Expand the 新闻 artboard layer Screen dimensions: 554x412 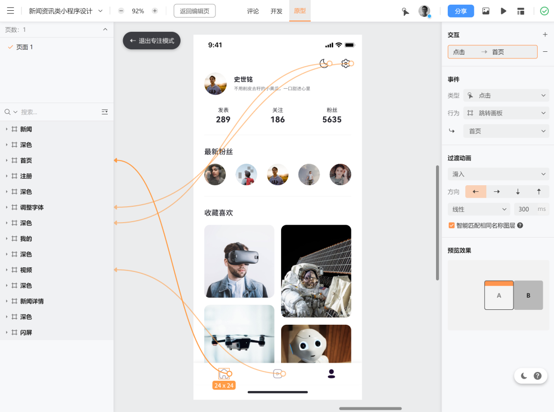(x=6, y=129)
